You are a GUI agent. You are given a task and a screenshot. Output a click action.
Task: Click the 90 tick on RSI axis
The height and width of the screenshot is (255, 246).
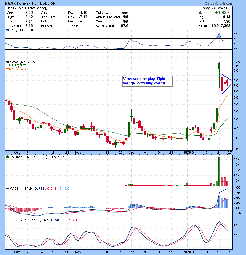coord(236,33)
